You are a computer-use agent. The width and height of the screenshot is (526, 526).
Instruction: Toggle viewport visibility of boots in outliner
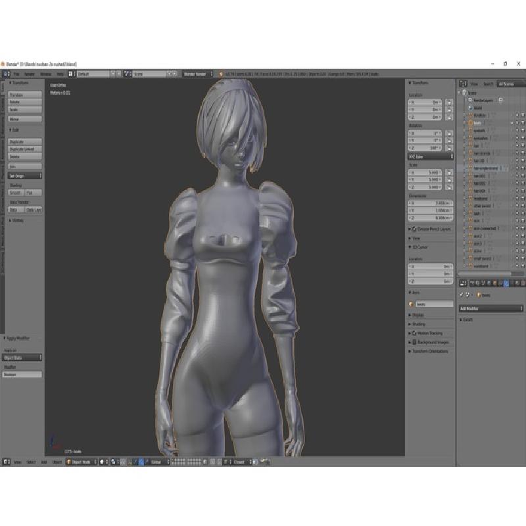point(512,123)
